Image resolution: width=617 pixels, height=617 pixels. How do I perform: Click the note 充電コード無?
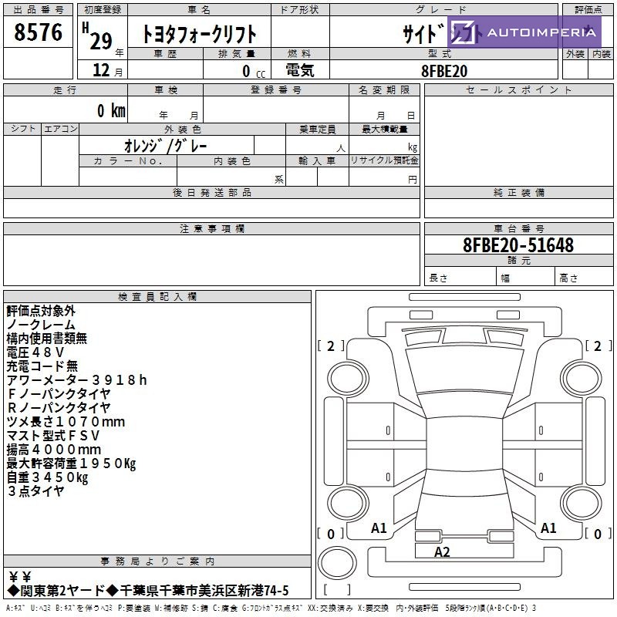pos(42,366)
